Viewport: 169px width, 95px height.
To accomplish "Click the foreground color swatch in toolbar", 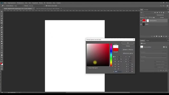I will coord(1,64).
